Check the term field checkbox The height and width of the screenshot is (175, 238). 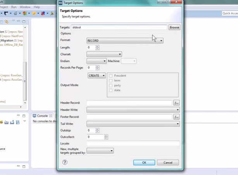pos(111,80)
